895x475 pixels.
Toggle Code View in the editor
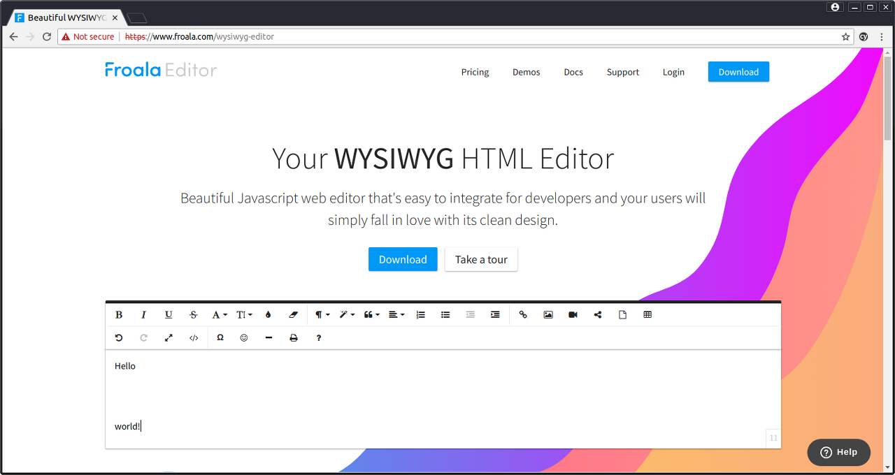point(194,338)
